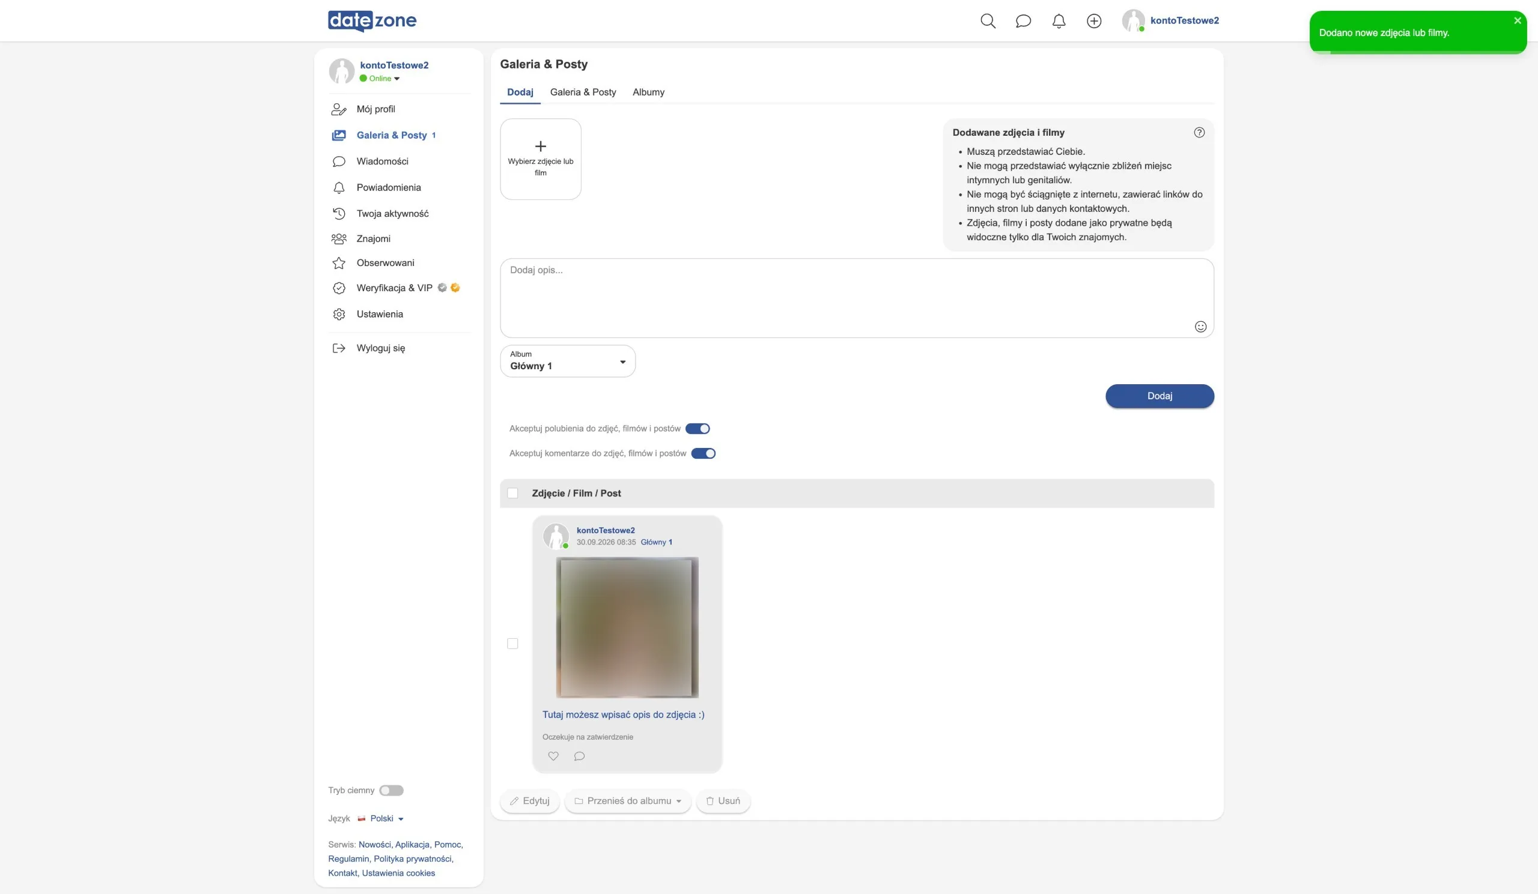Open Ustawienia in the sidebar

pos(380,314)
